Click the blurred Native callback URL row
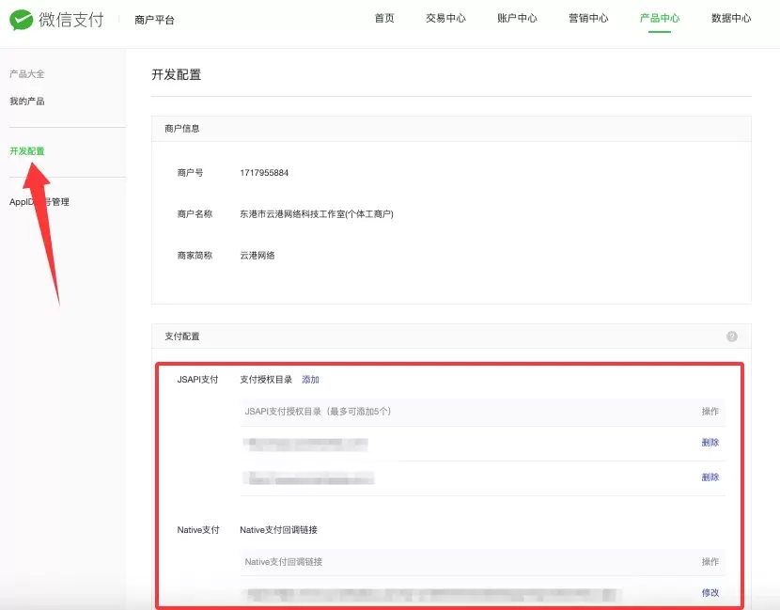 click(431, 595)
